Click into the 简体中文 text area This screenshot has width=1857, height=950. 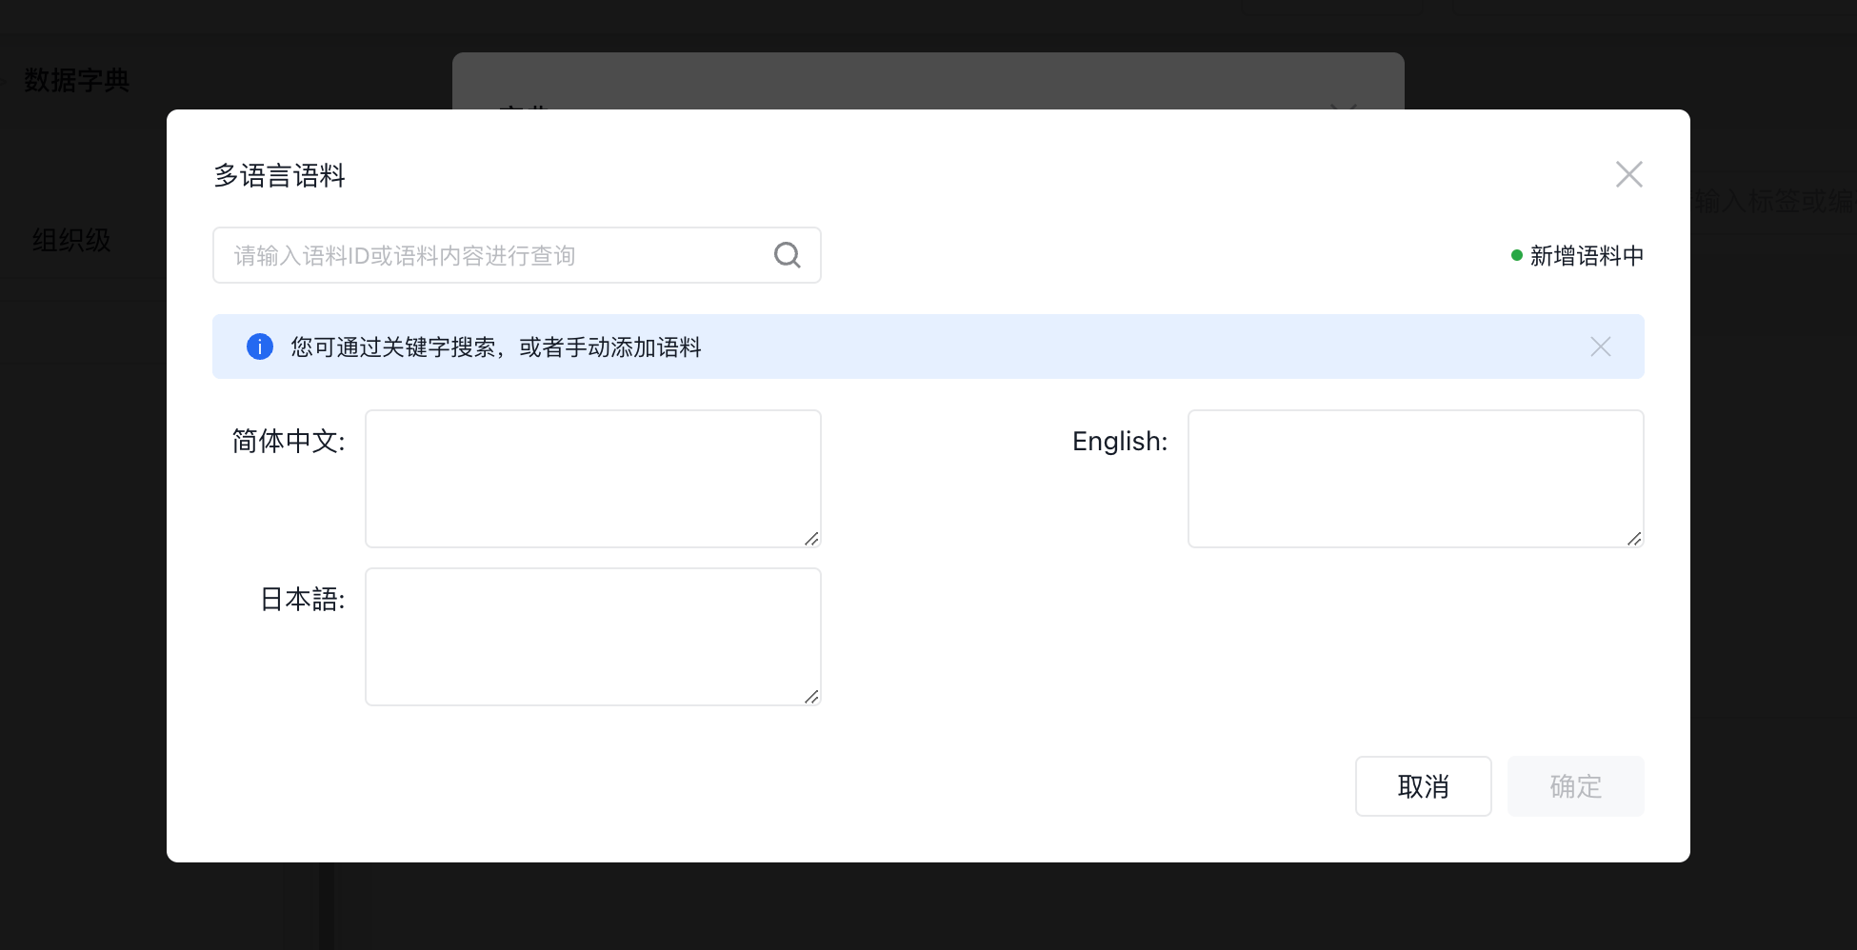pyautogui.click(x=593, y=479)
